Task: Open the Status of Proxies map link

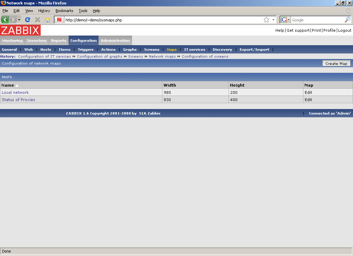Action: [19, 100]
